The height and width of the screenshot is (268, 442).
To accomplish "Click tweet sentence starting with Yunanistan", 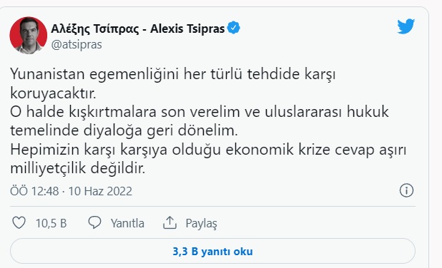I will point(173,83).
